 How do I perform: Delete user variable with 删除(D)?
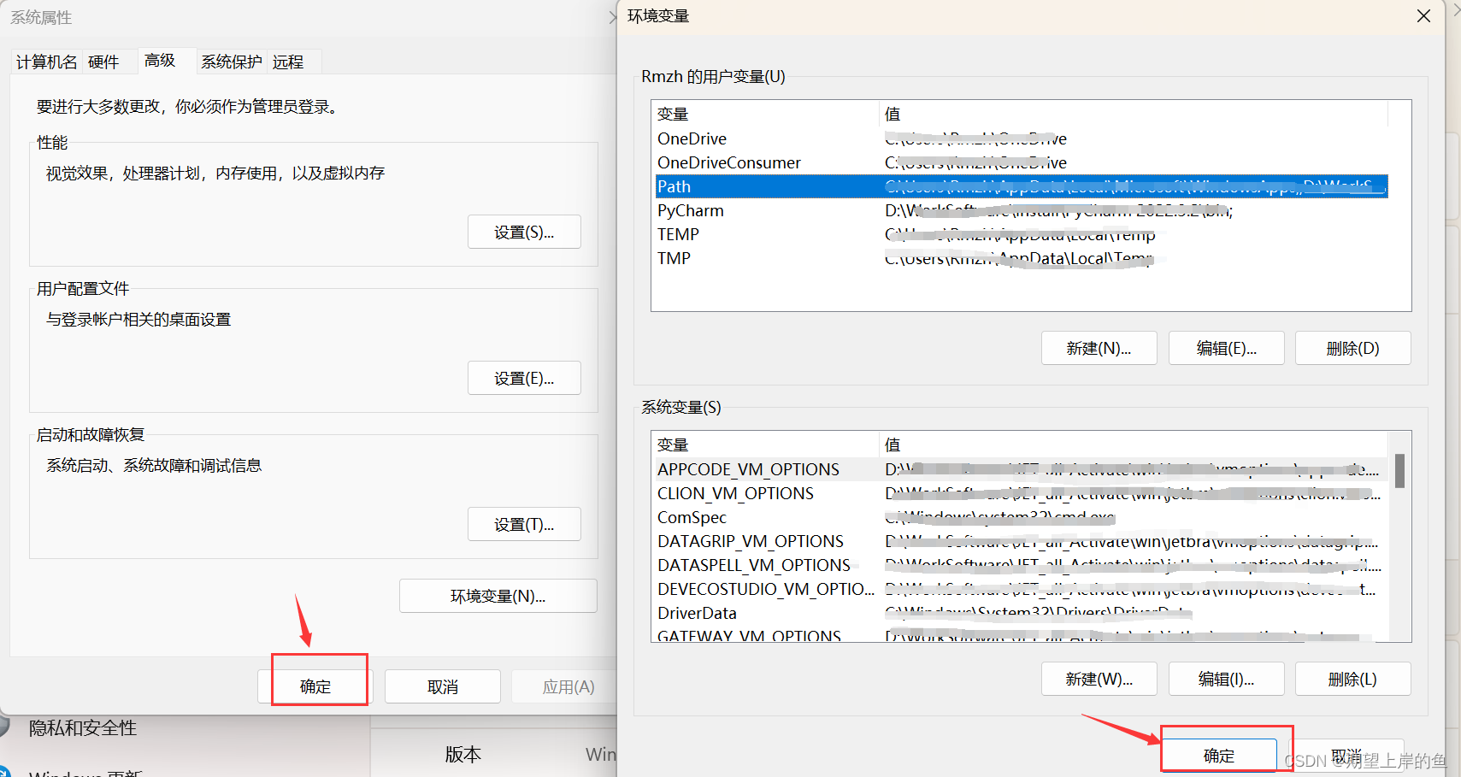click(x=1352, y=348)
